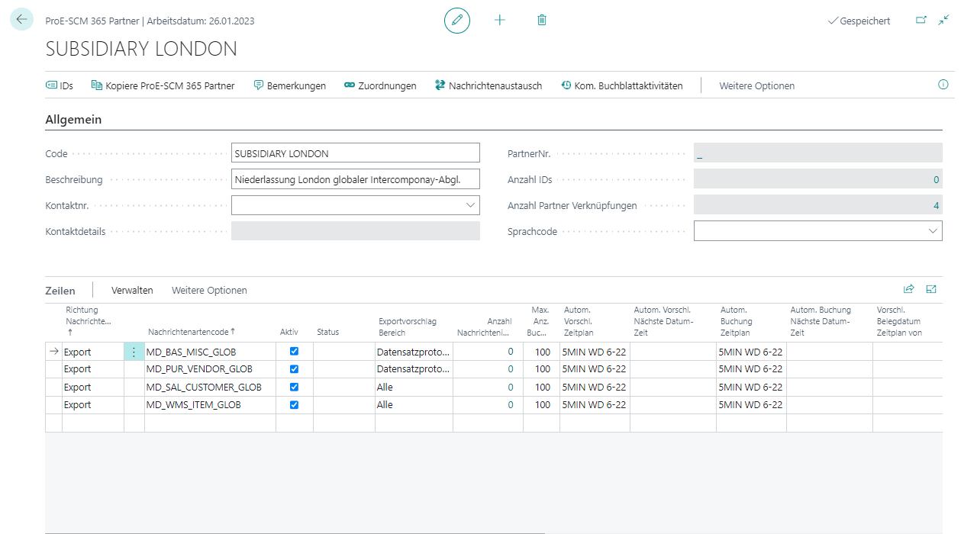
Task: Select the MD_PUR_VENDOR_GLOB cell
Action: [x=210, y=369]
